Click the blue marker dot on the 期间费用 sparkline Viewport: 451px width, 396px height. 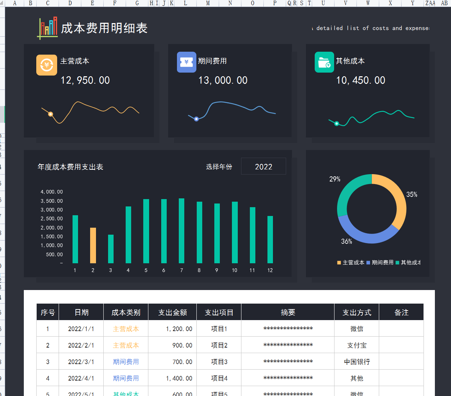click(196, 118)
